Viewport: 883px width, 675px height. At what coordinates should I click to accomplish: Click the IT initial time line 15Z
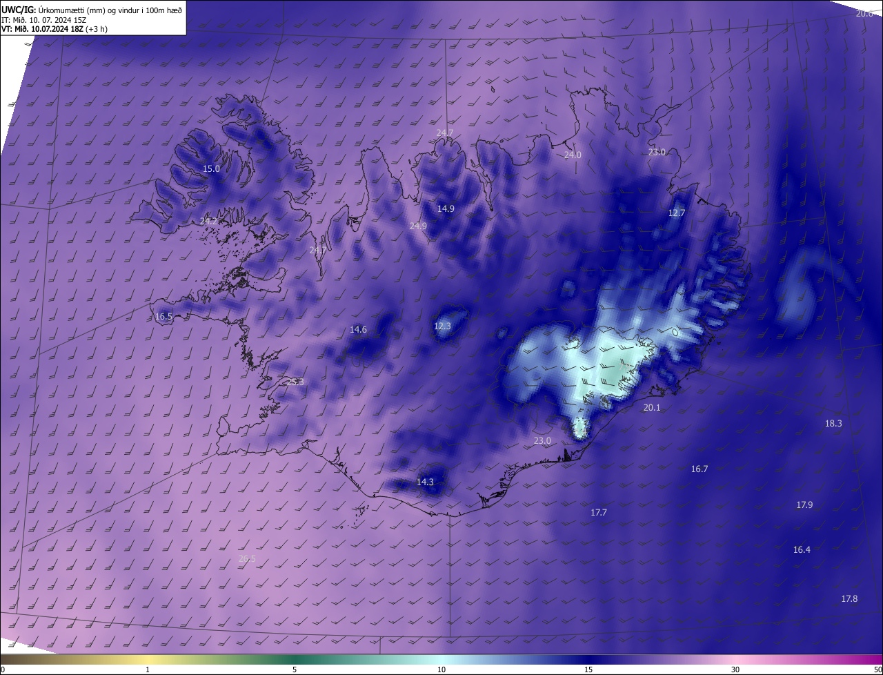point(46,19)
